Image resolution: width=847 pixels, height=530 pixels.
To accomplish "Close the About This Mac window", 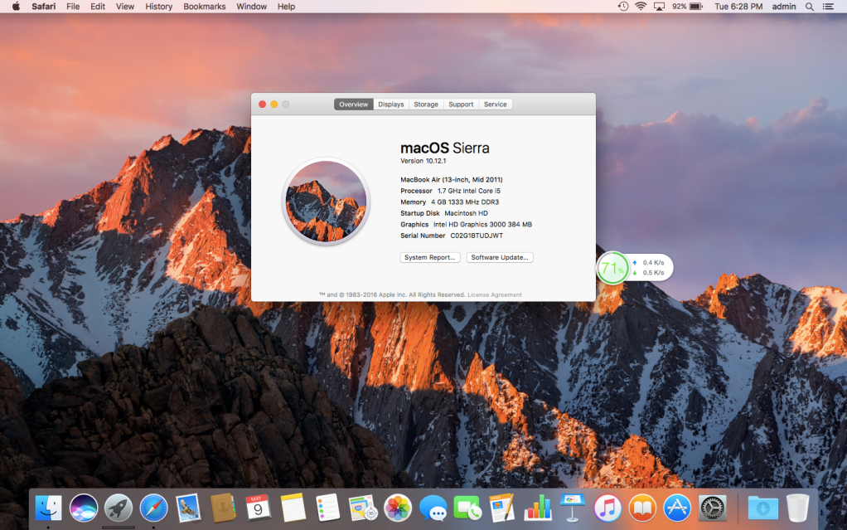I will coord(262,105).
